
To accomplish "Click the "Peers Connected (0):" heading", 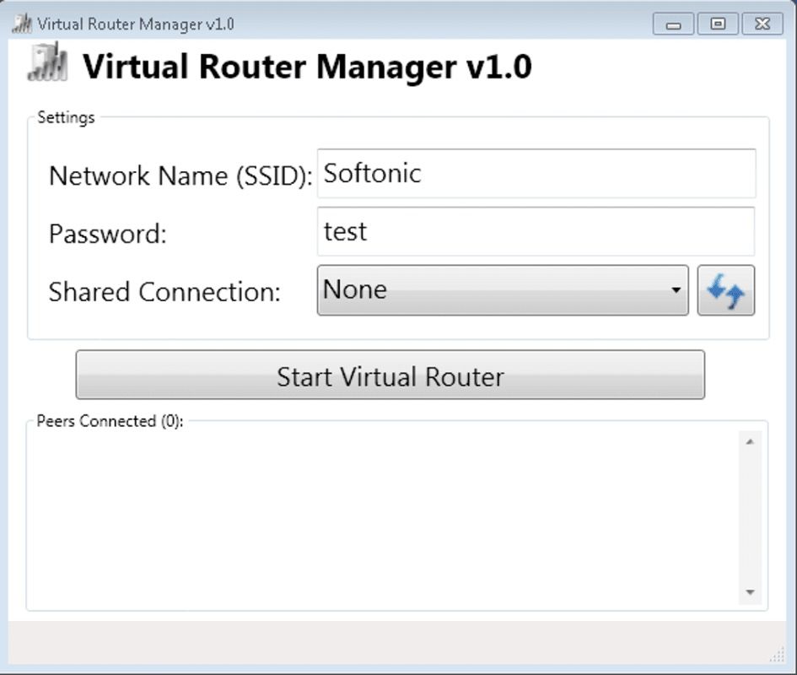I will [x=110, y=421].
